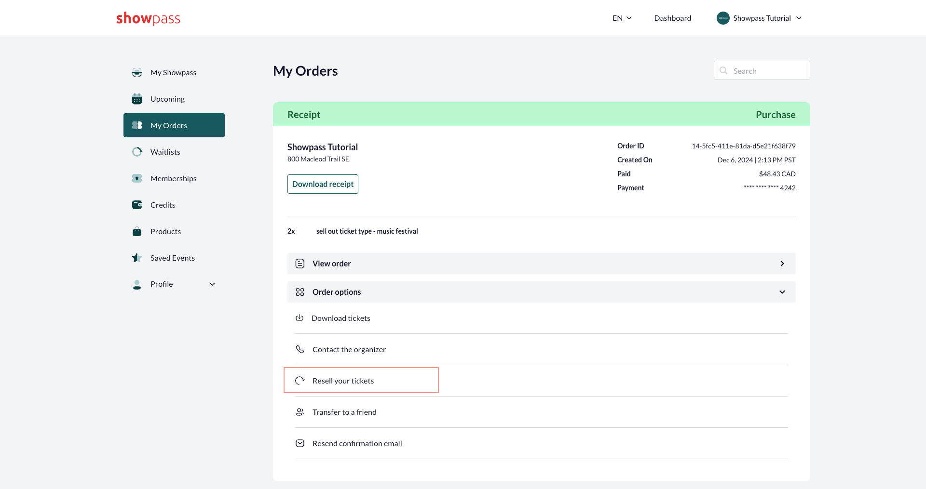
Task: Click the Order options grid icon
Action: 300,292
